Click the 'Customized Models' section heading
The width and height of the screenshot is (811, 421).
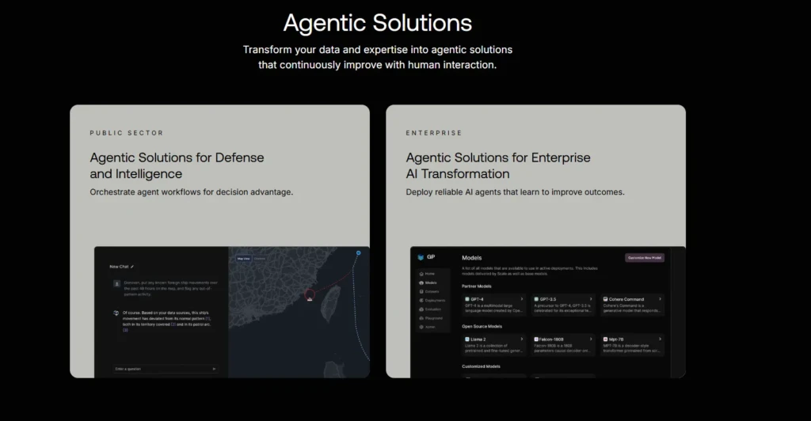tap(481, 366)
